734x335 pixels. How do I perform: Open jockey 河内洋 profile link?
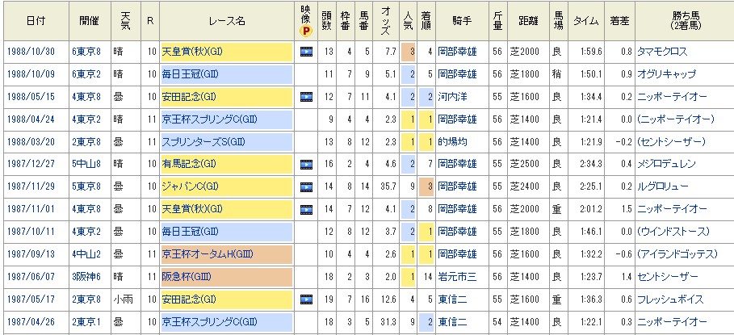[x=454, y=98]
